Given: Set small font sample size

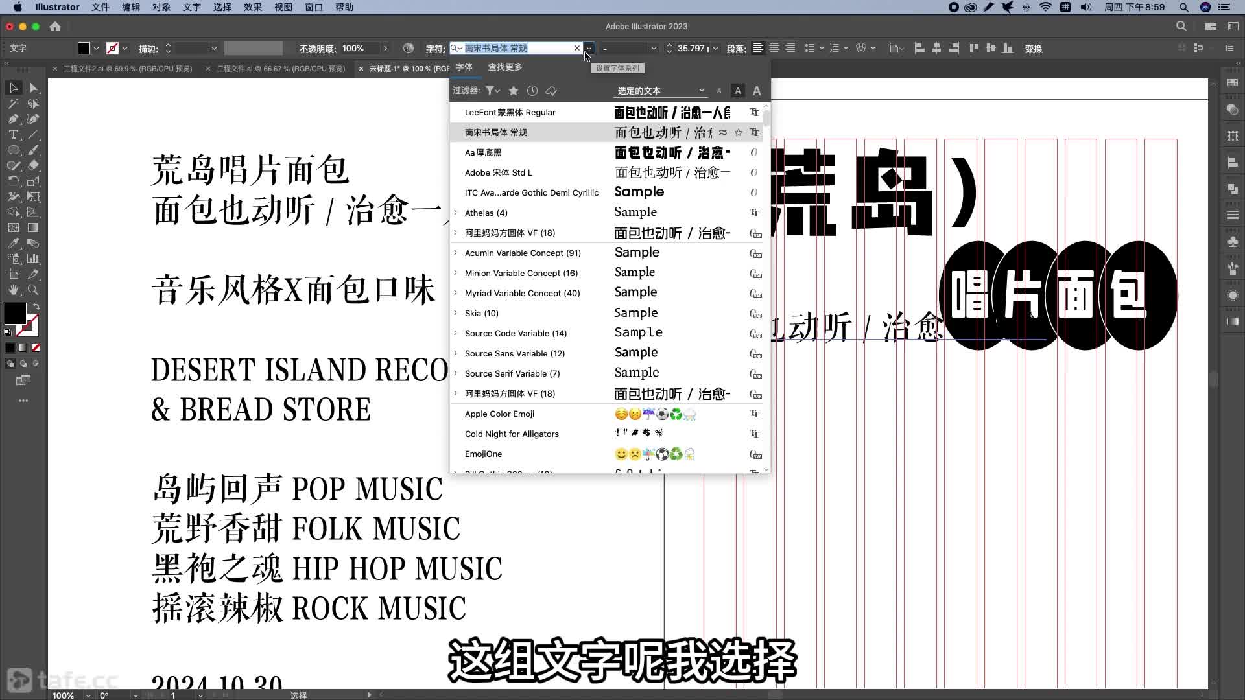Looking at the screenshot, I should (718, 91).
